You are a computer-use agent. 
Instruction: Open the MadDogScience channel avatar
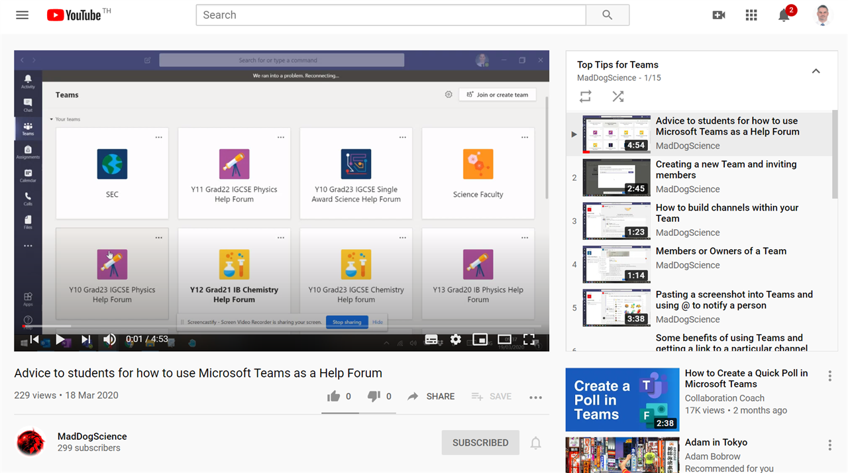[x=30, y=442]
